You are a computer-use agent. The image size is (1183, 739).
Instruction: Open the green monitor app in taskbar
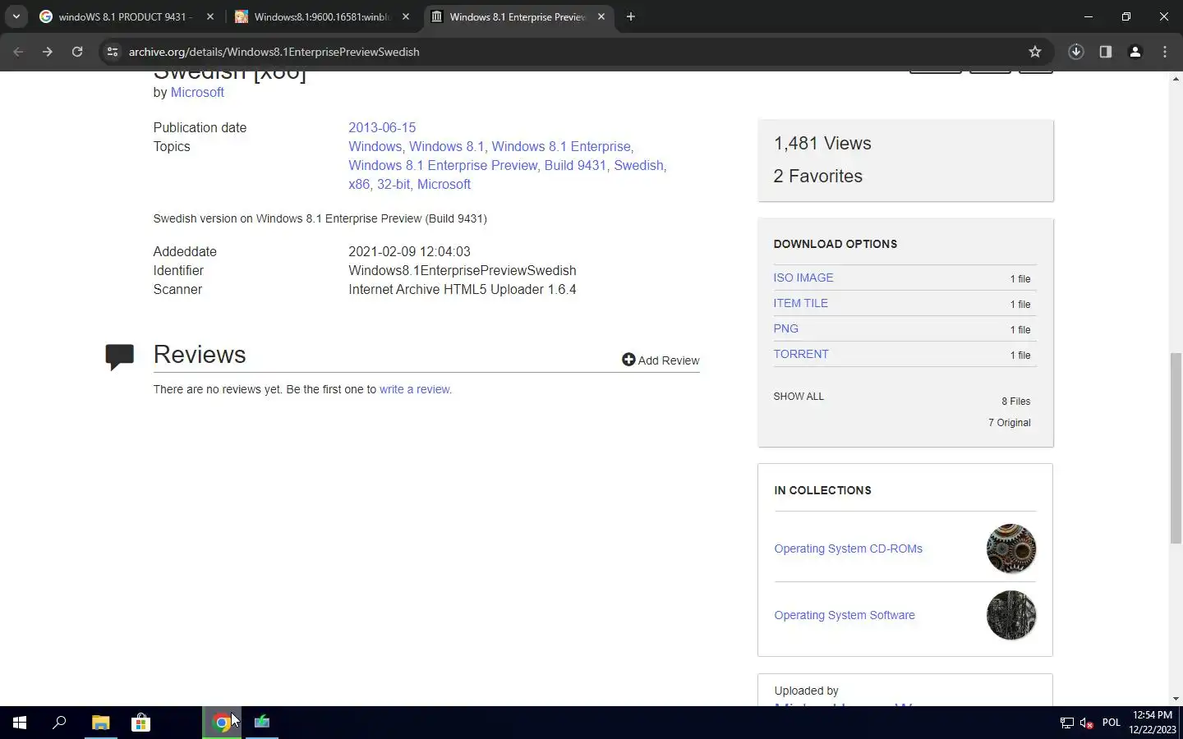tap(262, 723)
